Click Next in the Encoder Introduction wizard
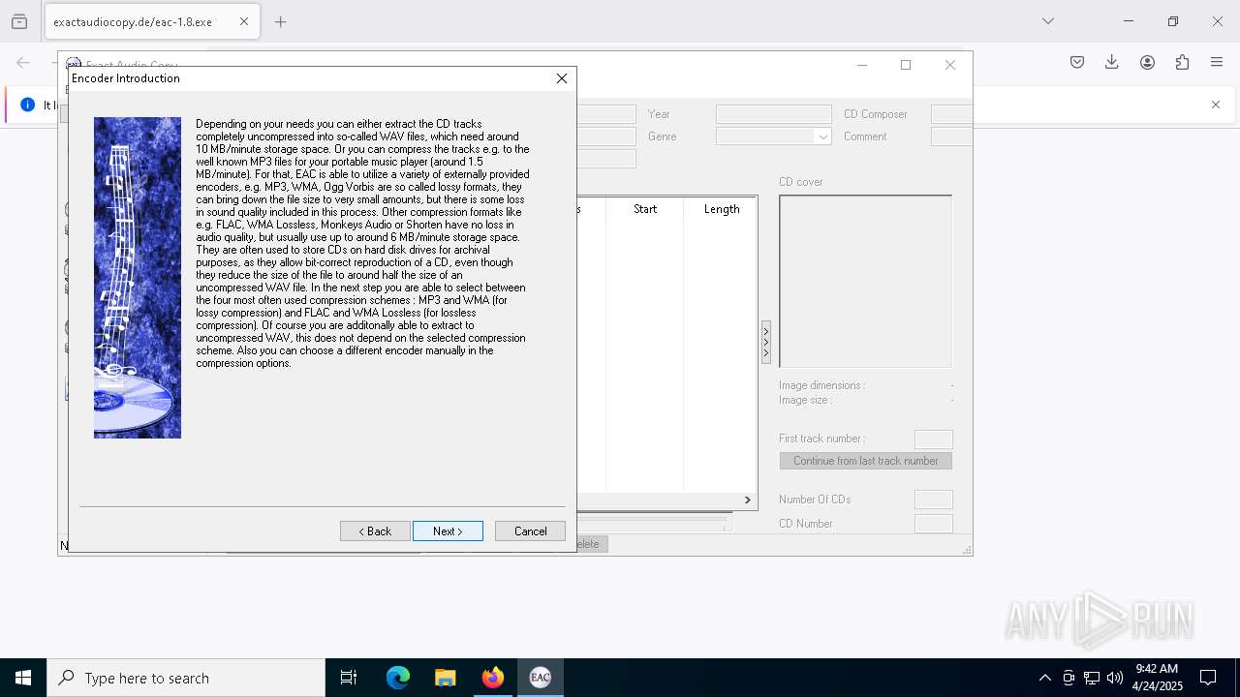Screen dimensions: 1240x697 [448, 531]
